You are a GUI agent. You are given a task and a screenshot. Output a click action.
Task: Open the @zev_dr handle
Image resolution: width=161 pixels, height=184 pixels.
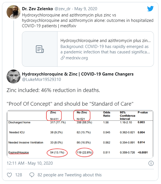coord(63,9)
